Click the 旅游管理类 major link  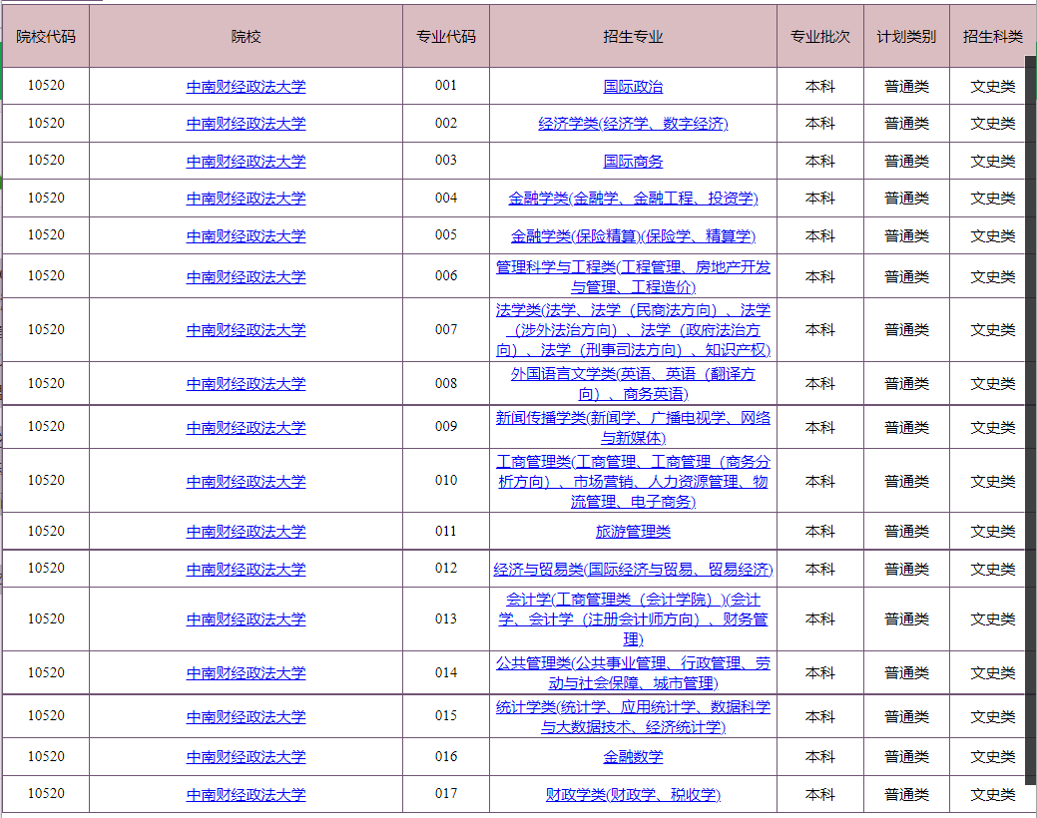click(633, 532)
